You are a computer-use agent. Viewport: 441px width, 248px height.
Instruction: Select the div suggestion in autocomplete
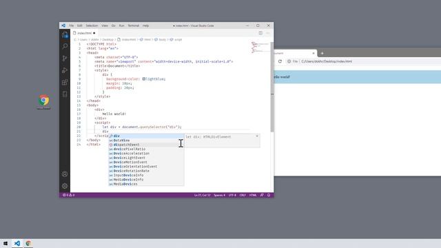[x=146, y=136]
